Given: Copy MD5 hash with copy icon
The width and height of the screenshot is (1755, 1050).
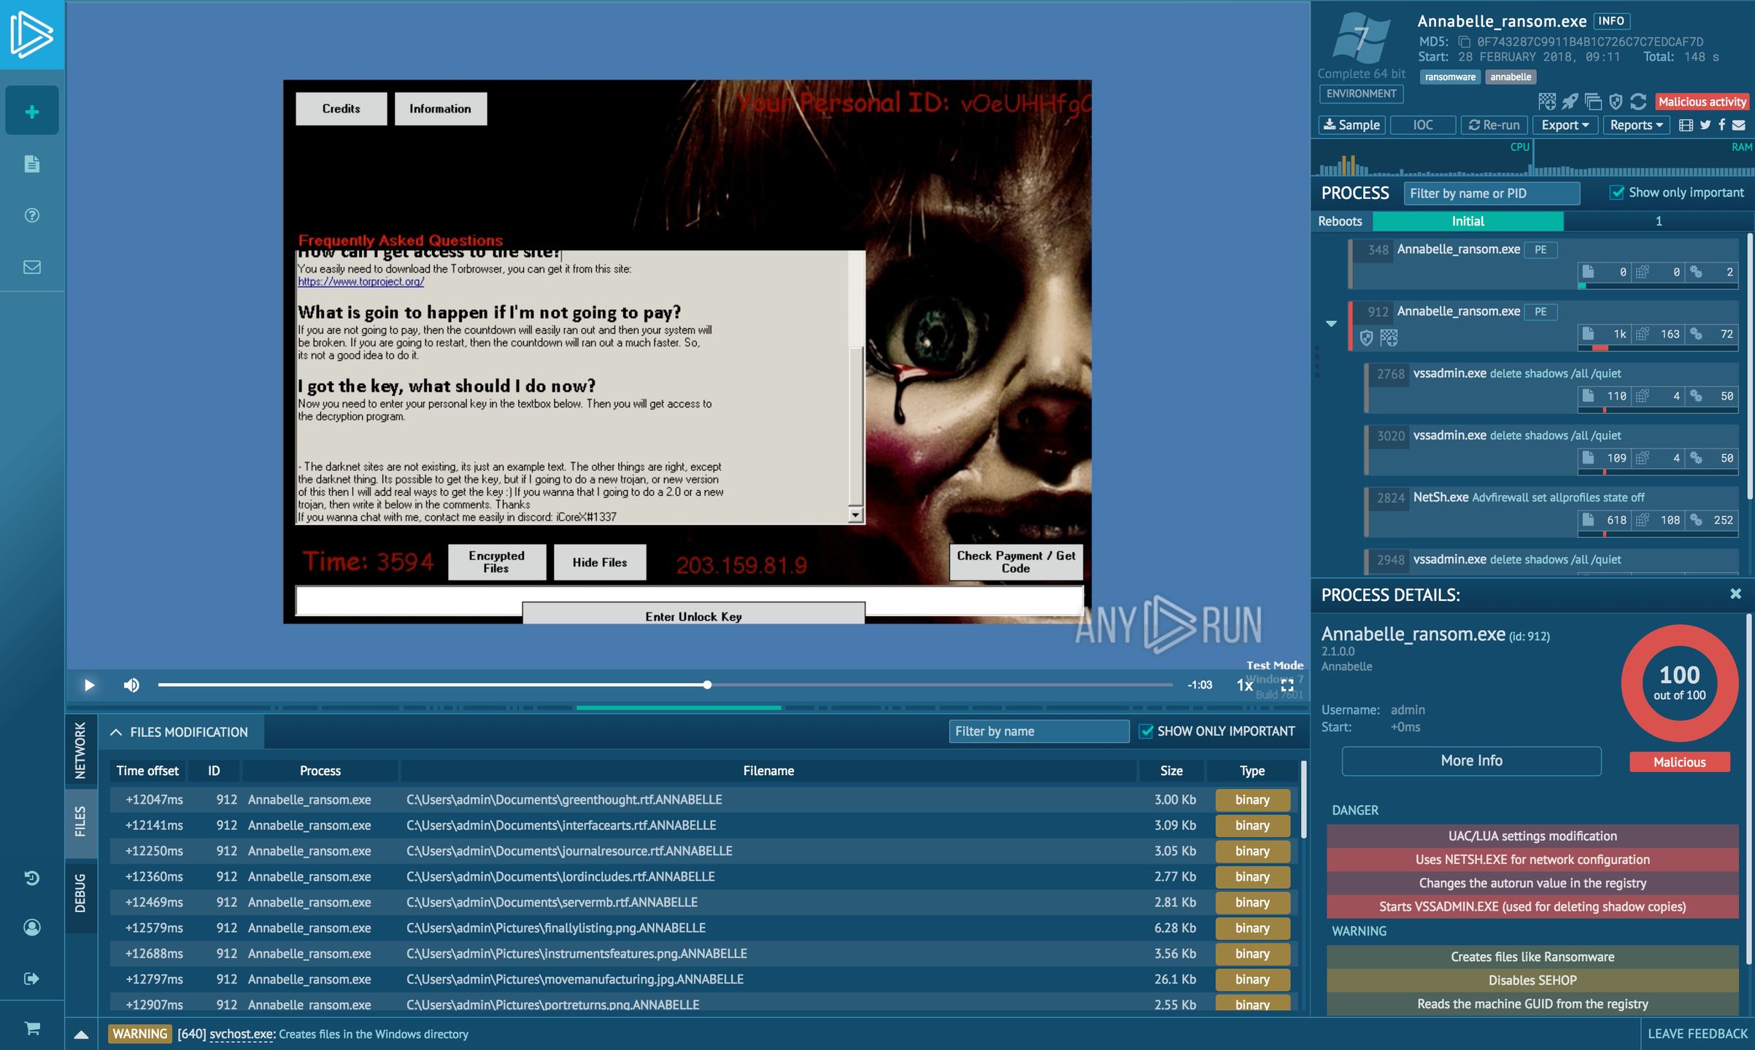Looking at the screenshot, I should click(1464, 42).
